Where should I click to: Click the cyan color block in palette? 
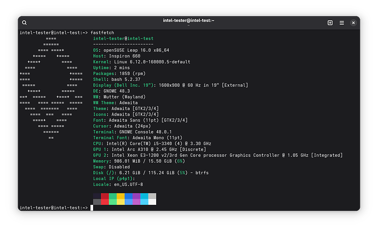pos(144,196)
